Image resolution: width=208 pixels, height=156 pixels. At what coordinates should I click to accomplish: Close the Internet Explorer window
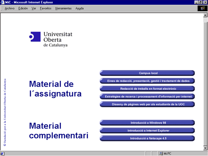205,2
